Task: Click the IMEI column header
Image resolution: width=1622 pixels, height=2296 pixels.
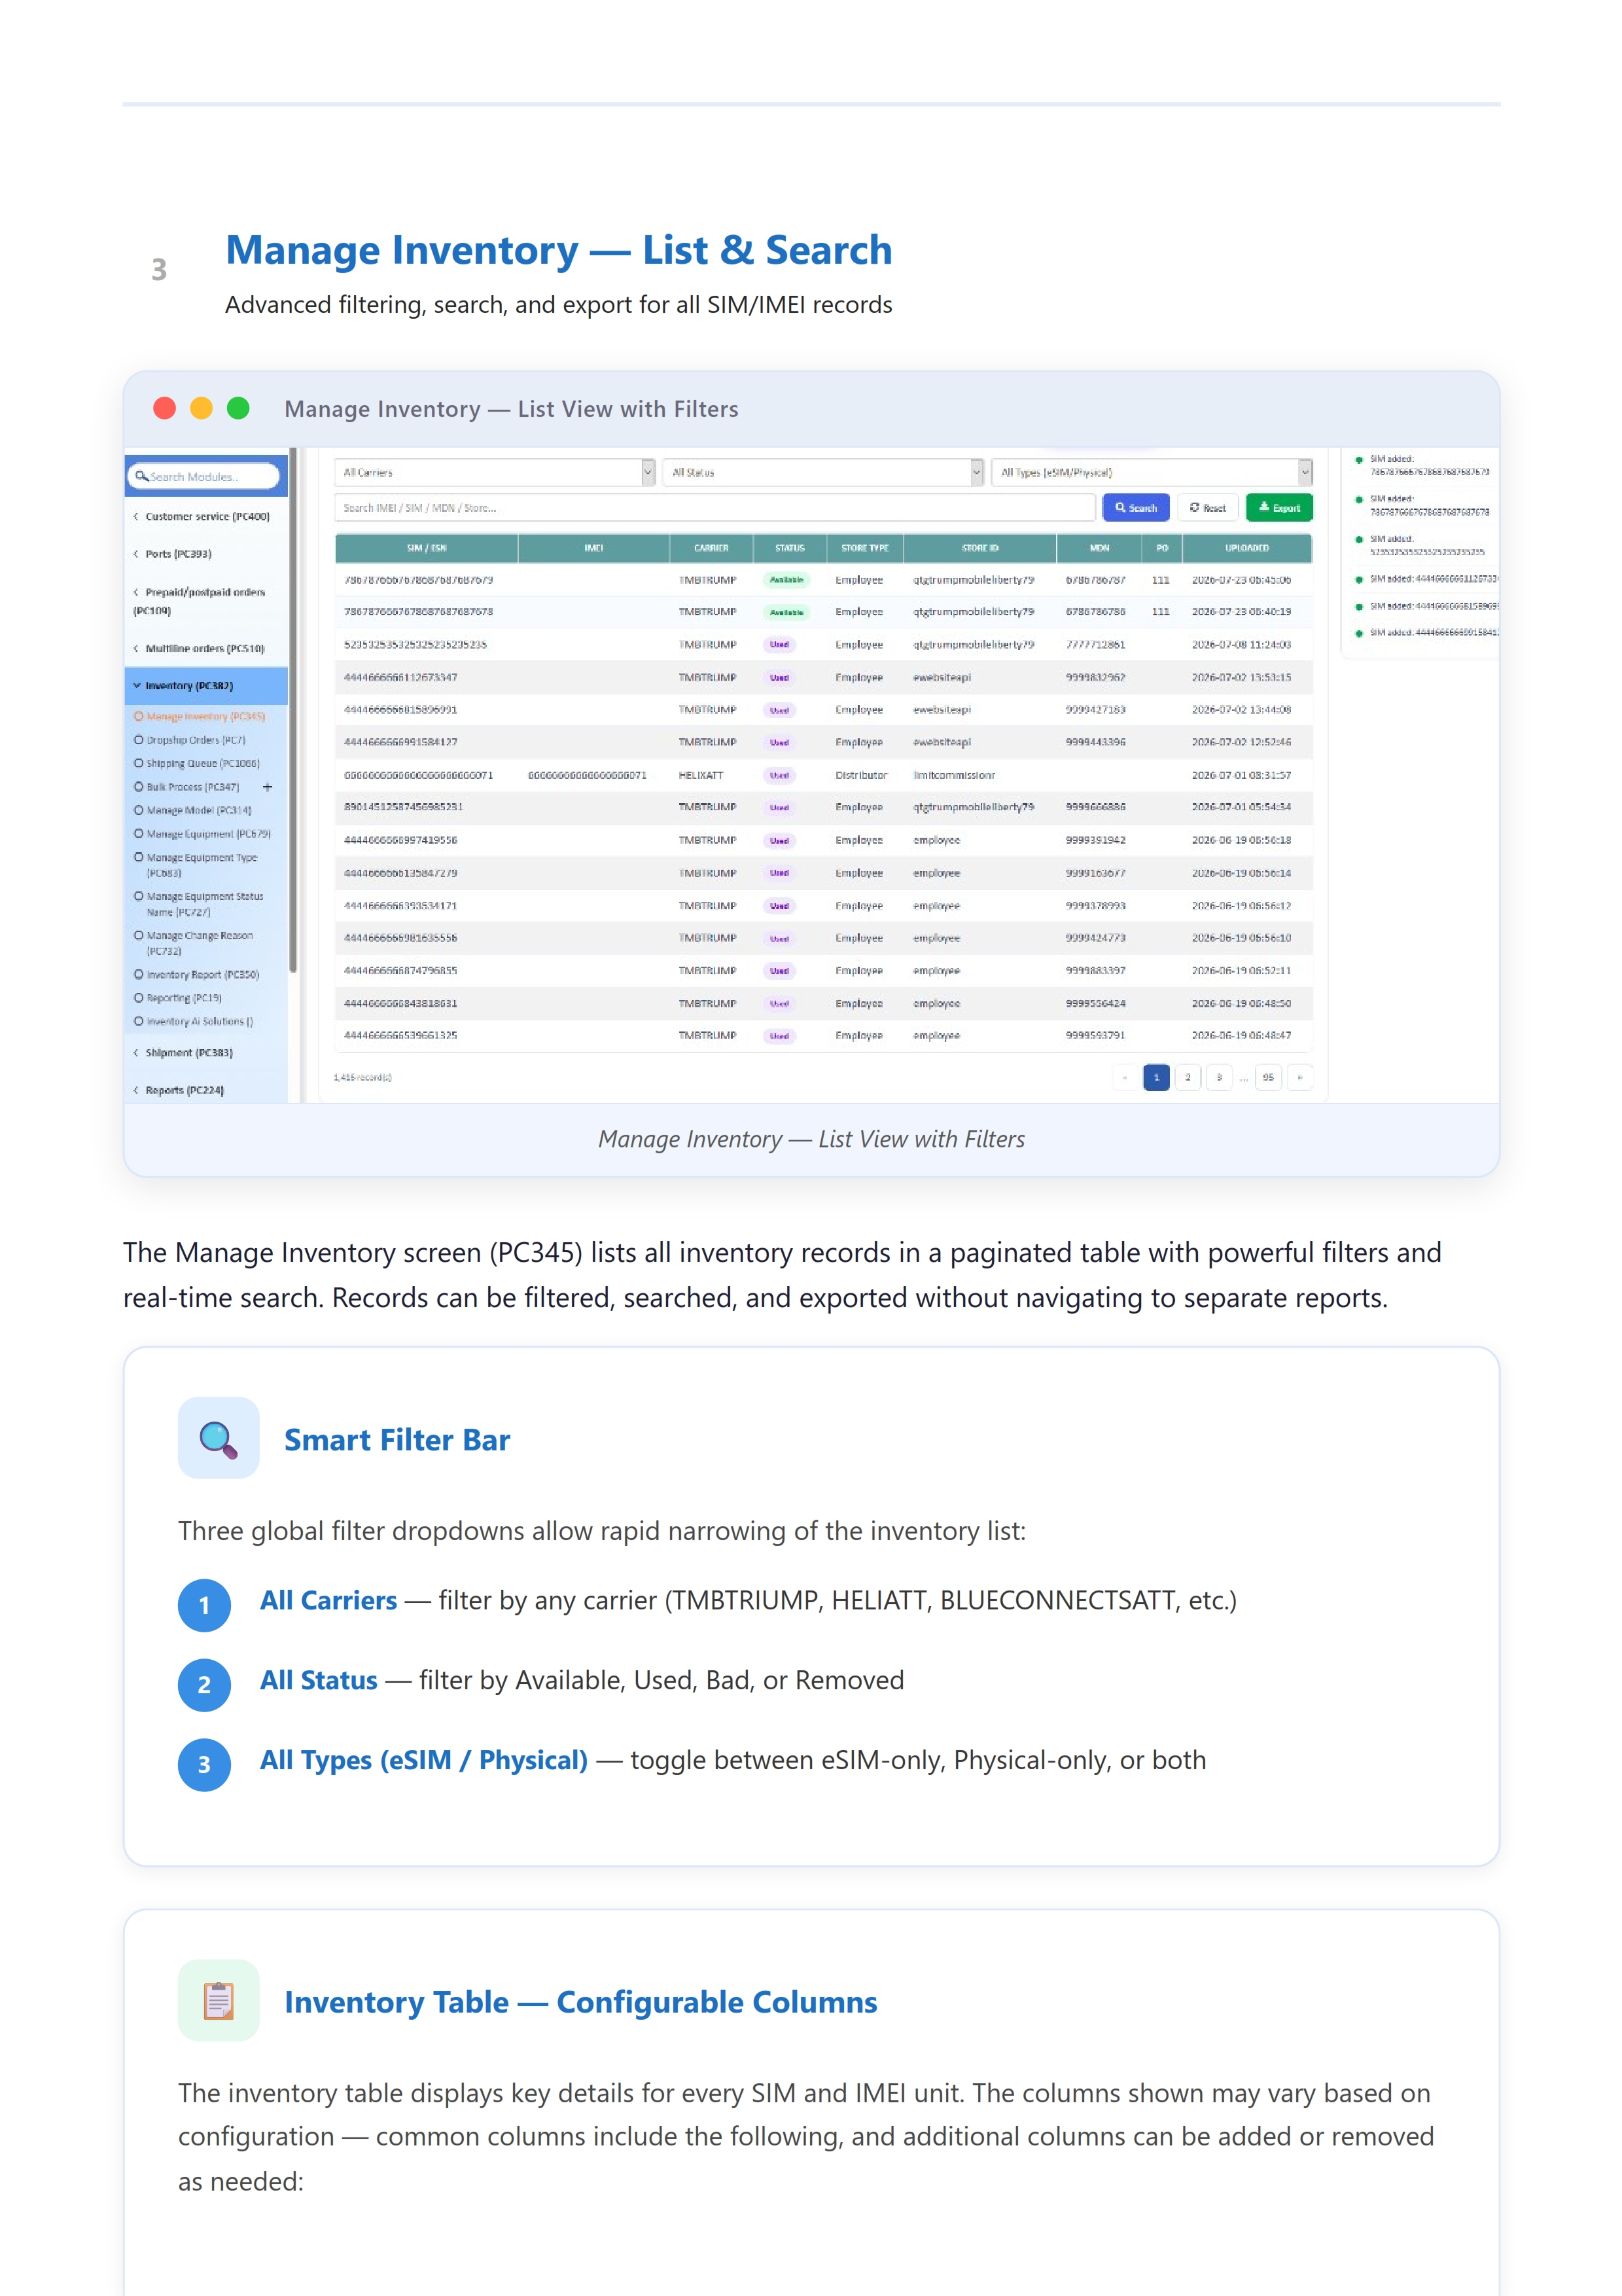Action: tap(593, 548)
